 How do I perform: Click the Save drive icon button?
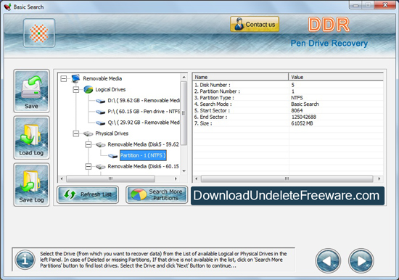(31, 91)
